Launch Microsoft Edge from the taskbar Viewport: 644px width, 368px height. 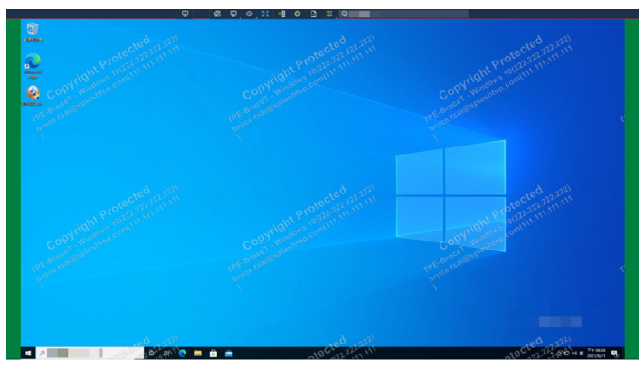pos(183,354)
